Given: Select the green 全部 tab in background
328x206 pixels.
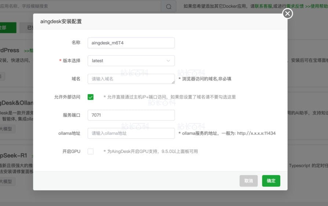Looking at the screenshot, I should click(8, 27).
